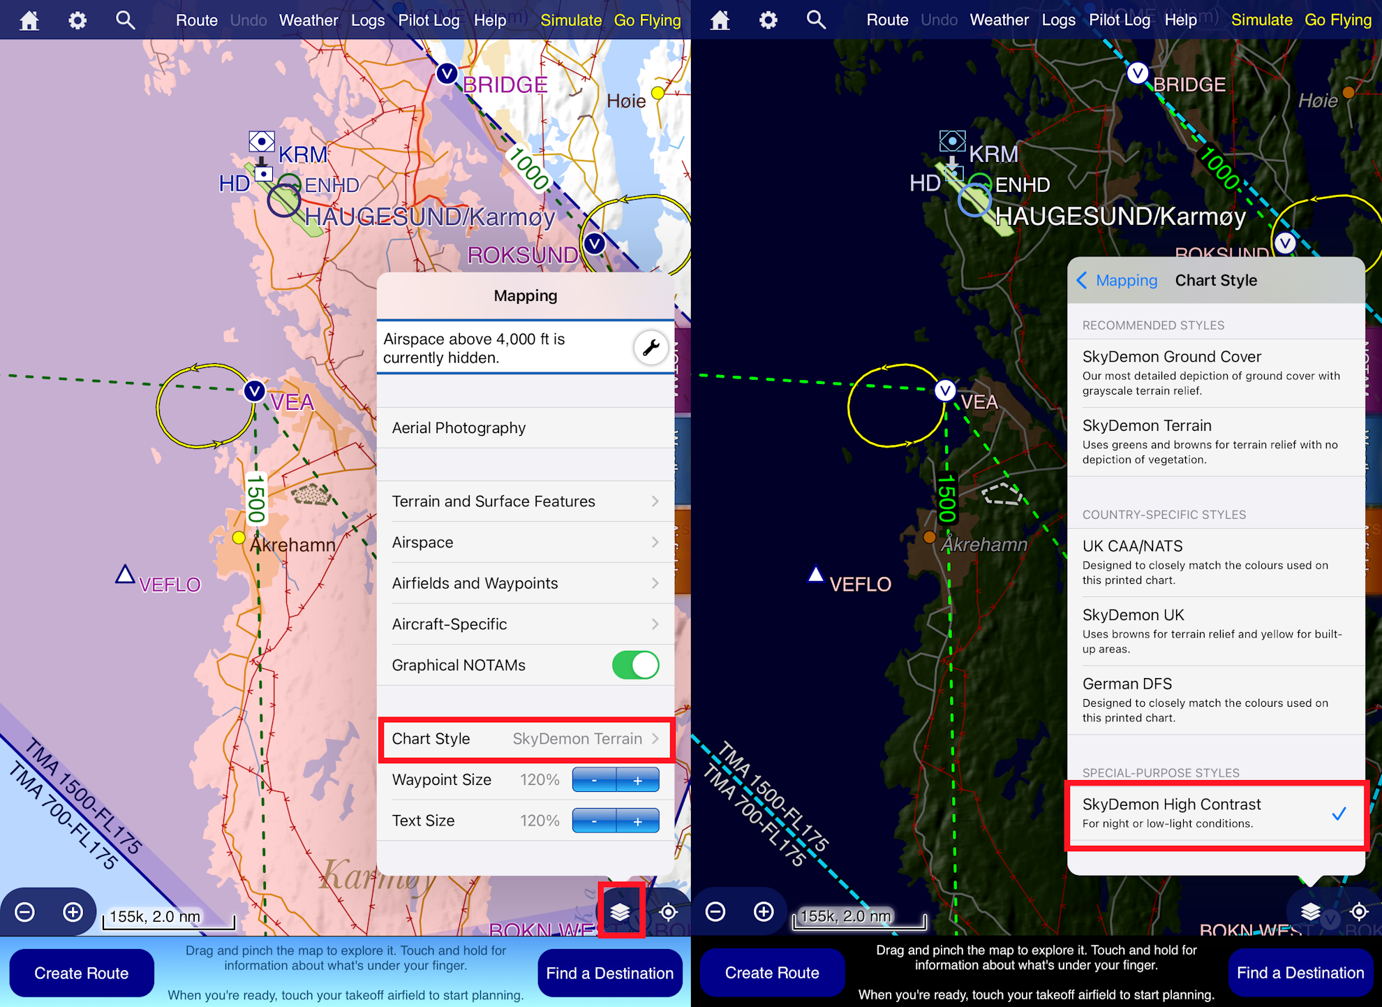Screen dimensions: 1382x1007
Task: Tap Create Route button in left screen
Action: tap(82, 973)
